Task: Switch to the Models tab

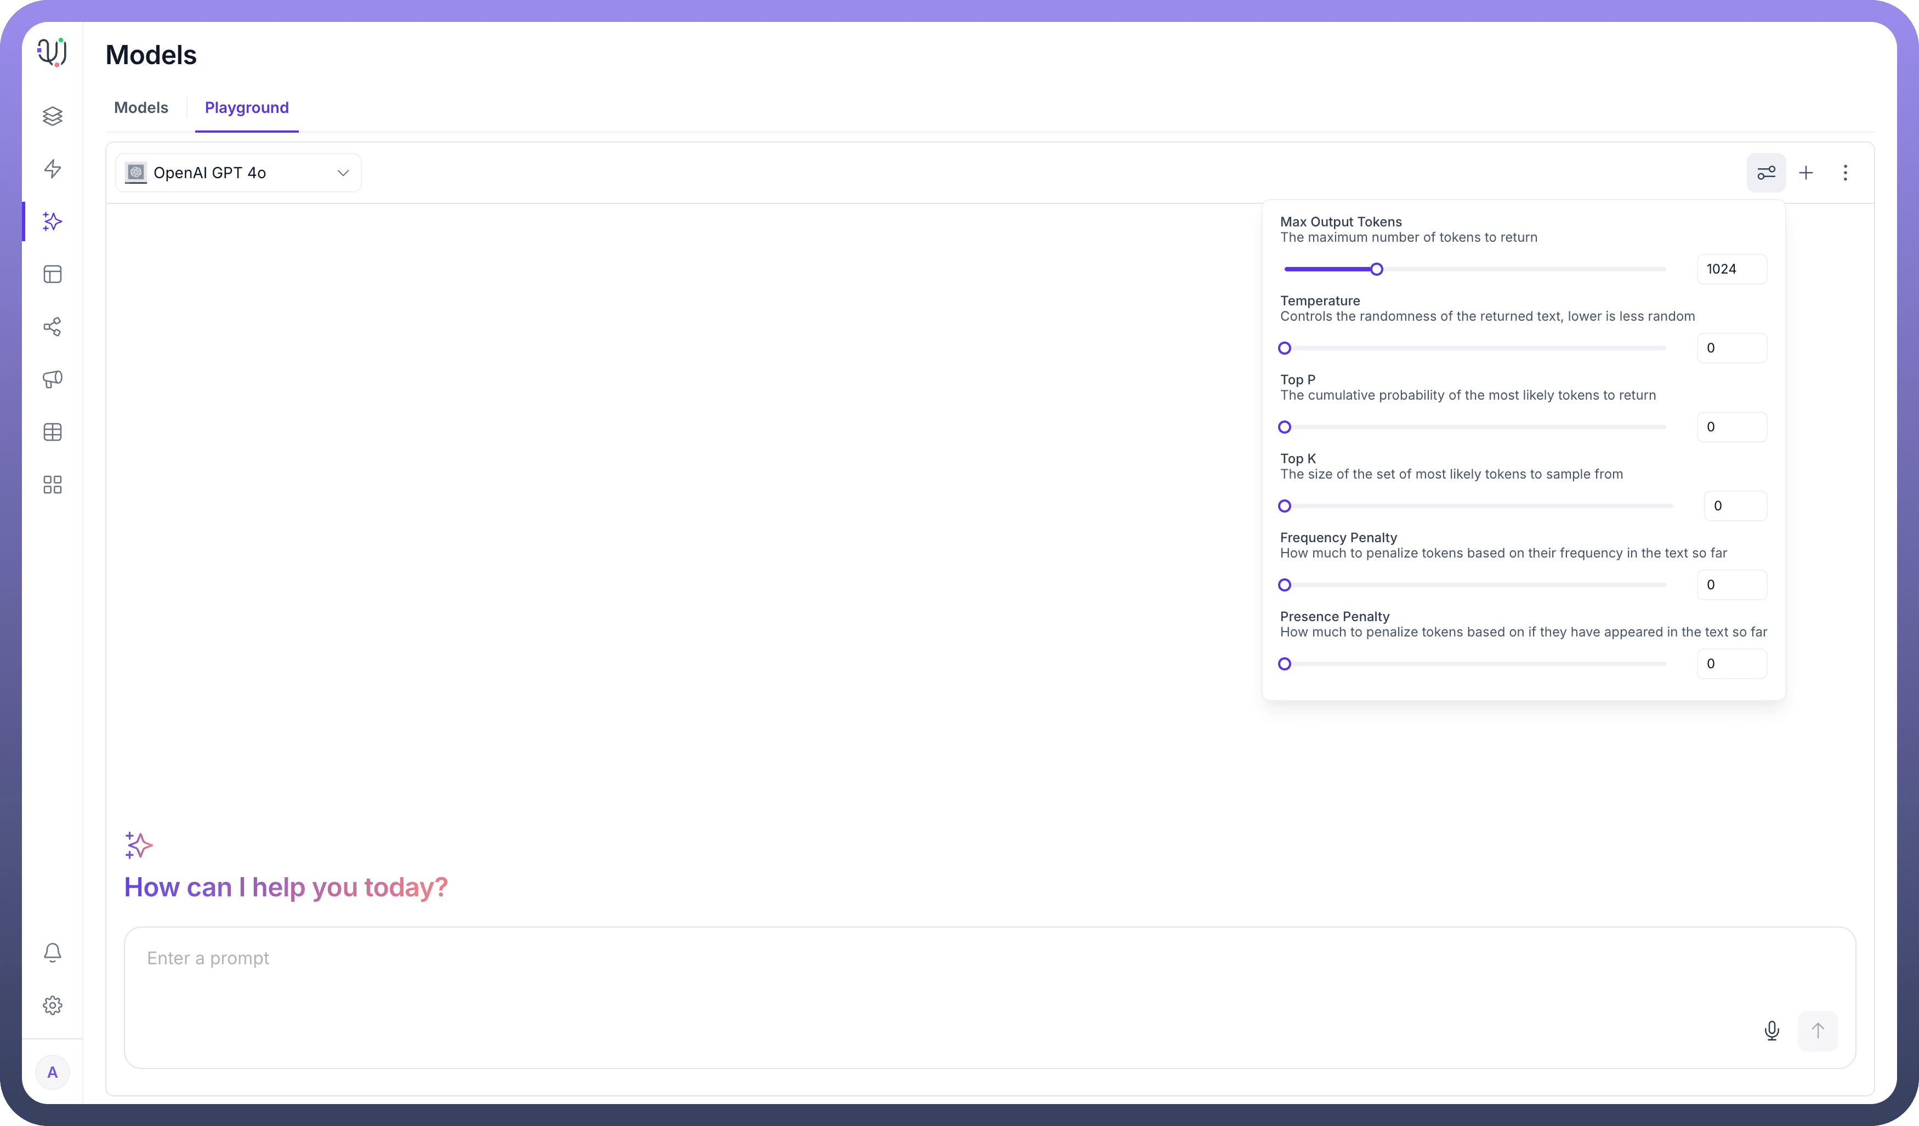Action: 141,107
